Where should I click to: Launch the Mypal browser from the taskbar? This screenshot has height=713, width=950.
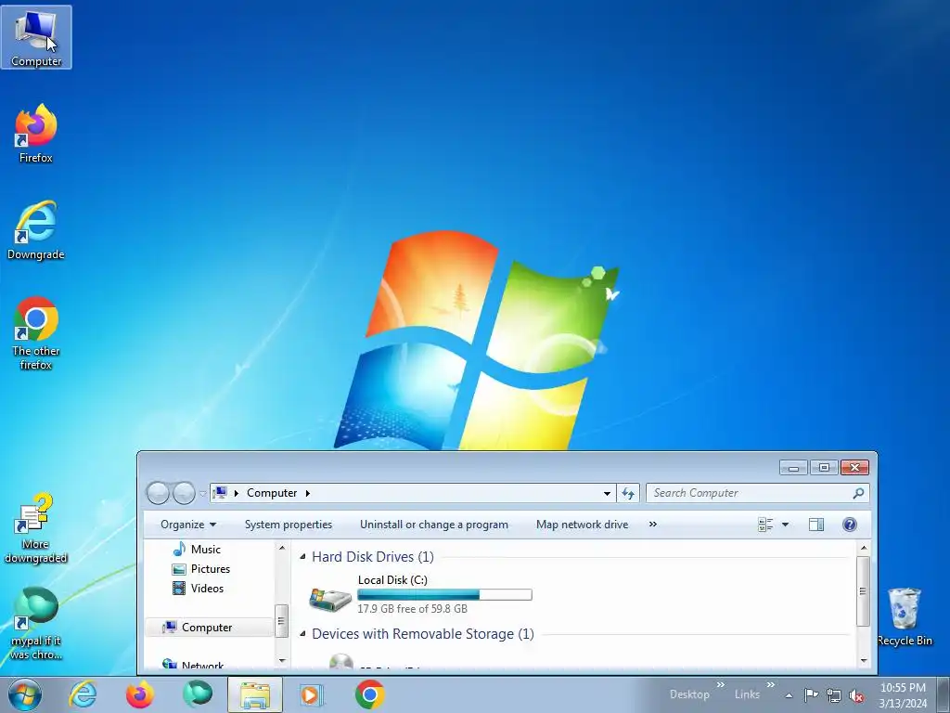(x=198, y=694)
